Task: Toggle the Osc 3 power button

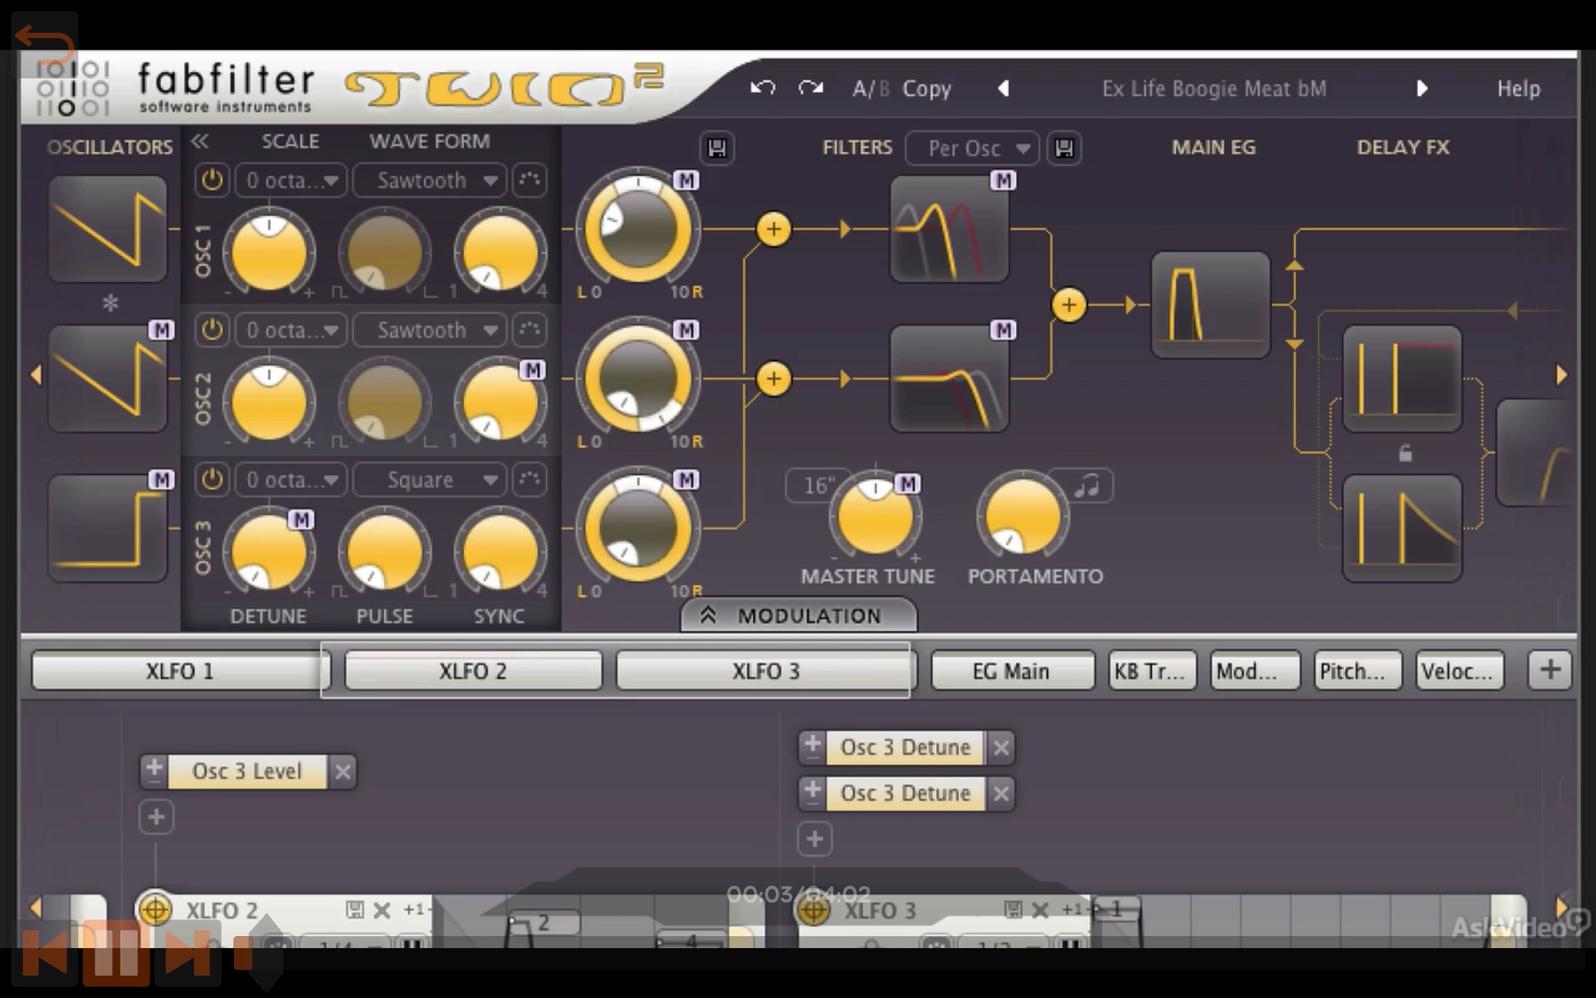Action: click(x=211, y=480)
